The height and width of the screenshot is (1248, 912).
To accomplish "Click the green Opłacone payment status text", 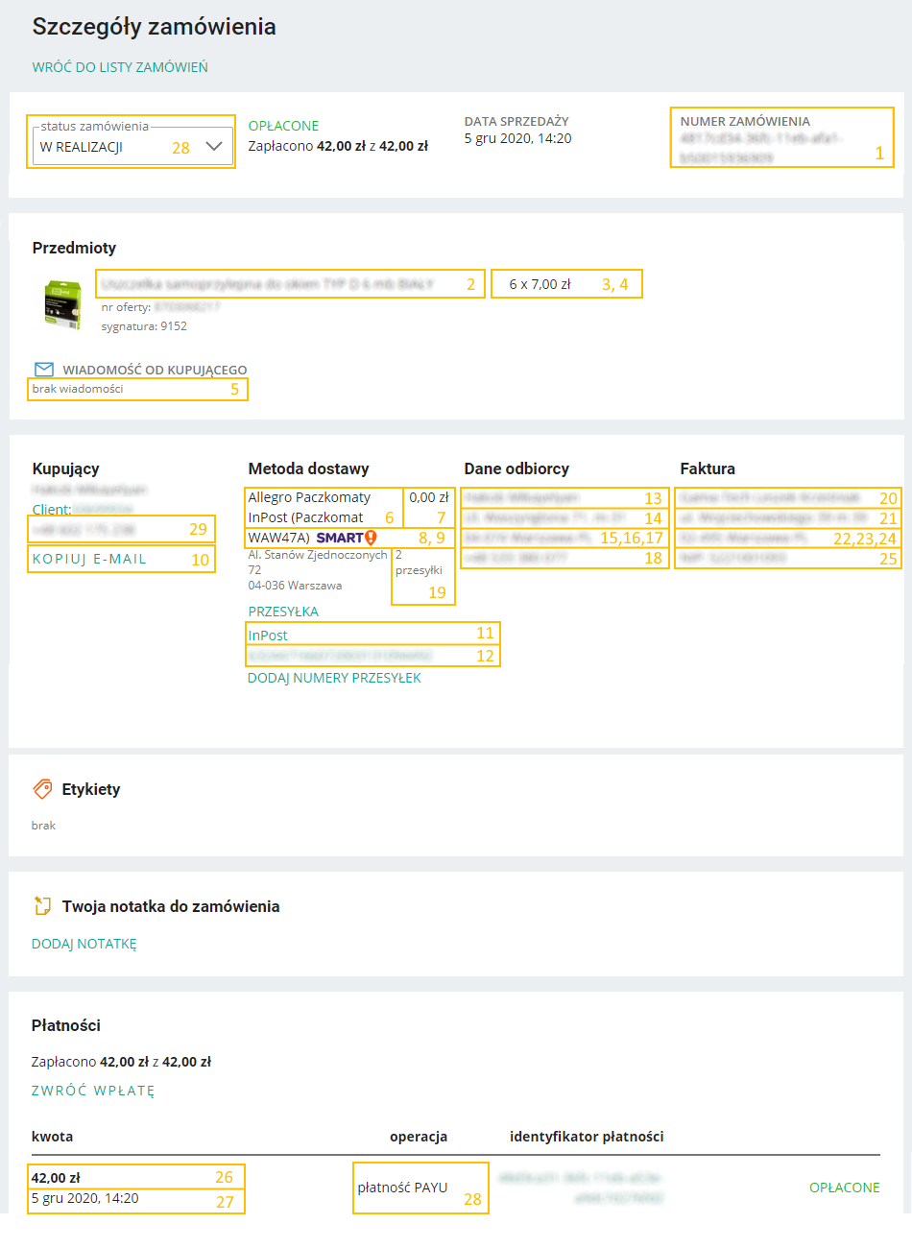I will click(x=844, y=1188).
